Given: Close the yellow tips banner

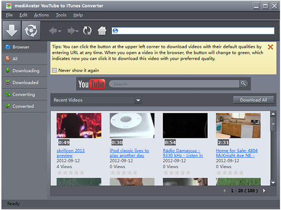Looking at the screenshot, I should [x=270, y=47].
